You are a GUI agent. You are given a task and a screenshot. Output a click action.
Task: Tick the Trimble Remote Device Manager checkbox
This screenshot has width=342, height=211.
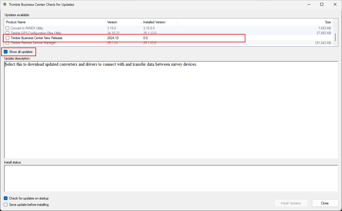7,43
